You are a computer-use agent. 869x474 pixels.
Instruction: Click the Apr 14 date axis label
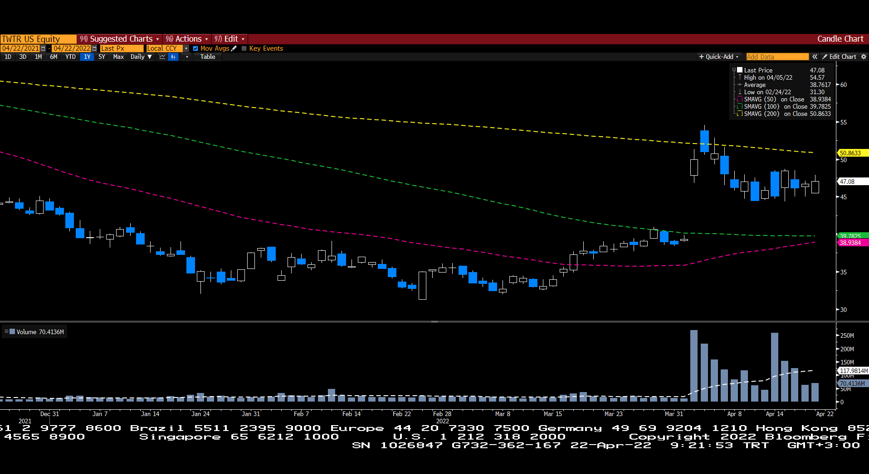774,414
